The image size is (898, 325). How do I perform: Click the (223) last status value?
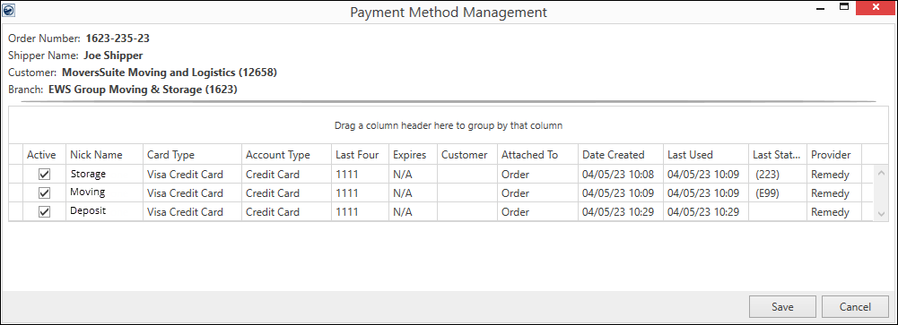coord(767,175)
